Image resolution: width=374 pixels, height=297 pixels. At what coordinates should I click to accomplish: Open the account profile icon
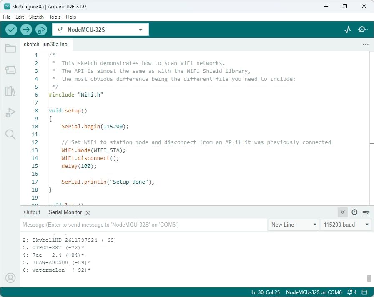[x=10, y=278]
